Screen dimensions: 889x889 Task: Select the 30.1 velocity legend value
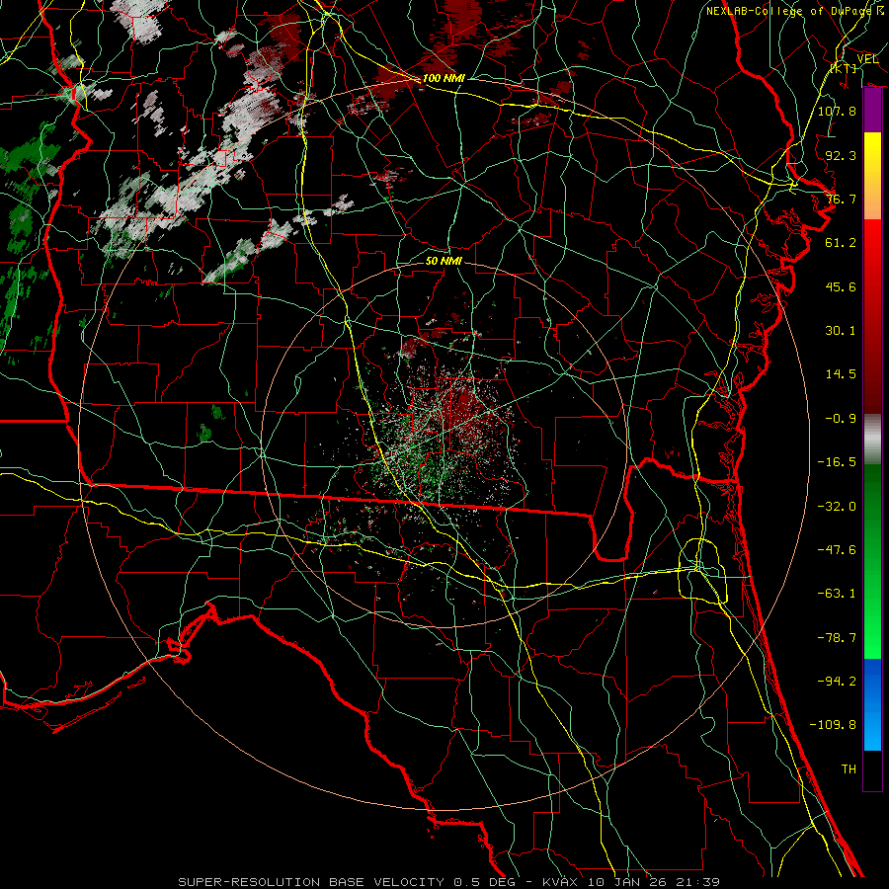click(841, 331)
